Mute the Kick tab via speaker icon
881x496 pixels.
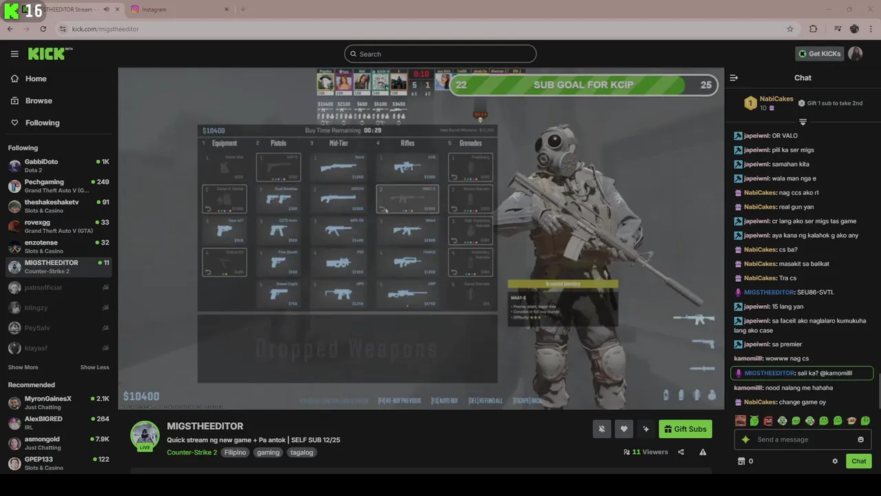point(106,9)
